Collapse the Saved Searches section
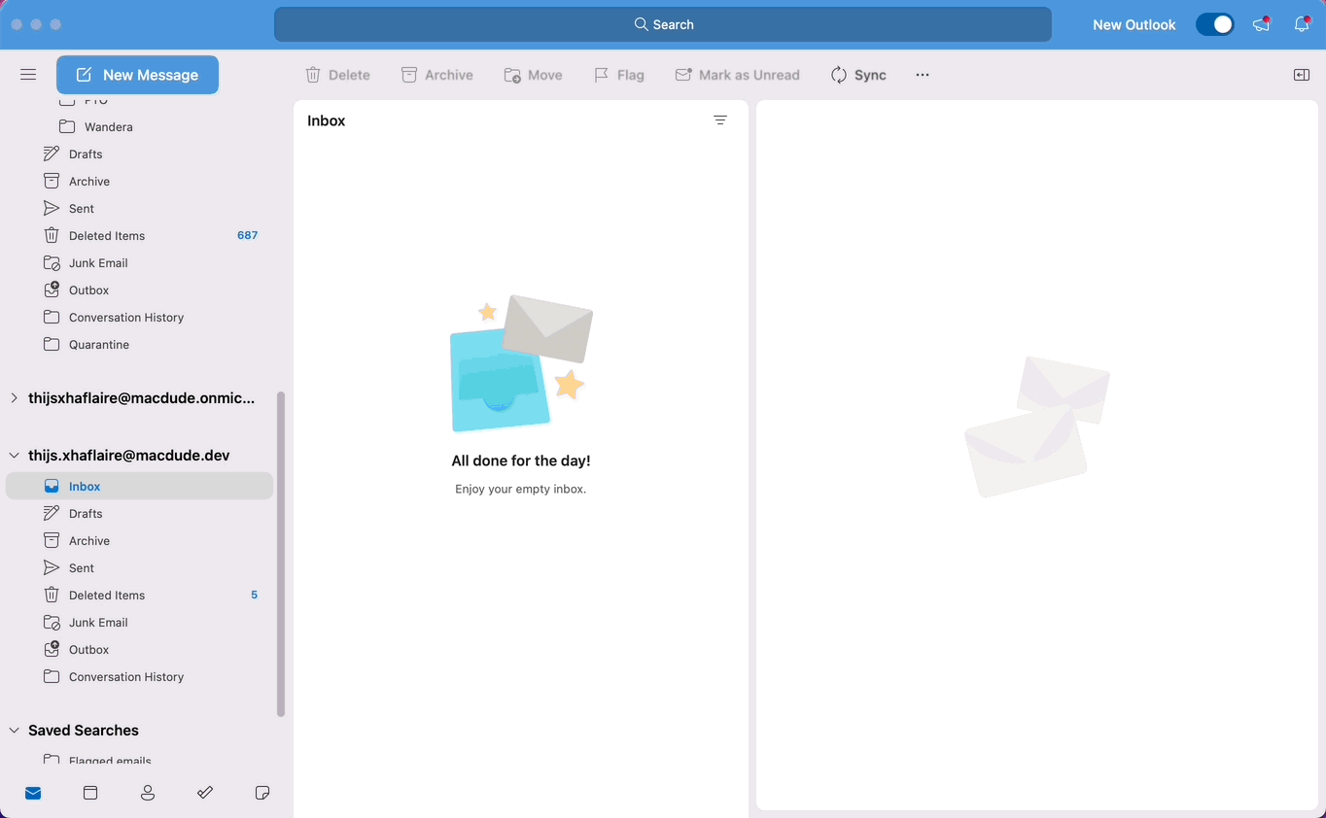The width and height of the screenshot is (1326, 818). pyautogui.click(x=14, y=731)
